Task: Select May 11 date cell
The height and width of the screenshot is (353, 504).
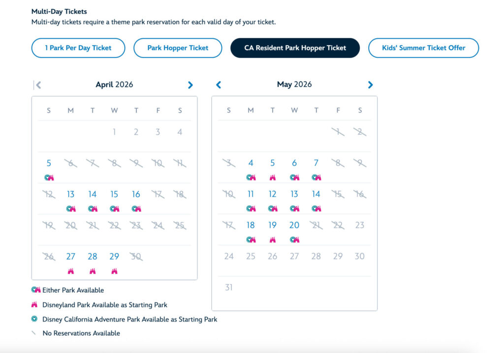Action: click(x=251, y=194)
